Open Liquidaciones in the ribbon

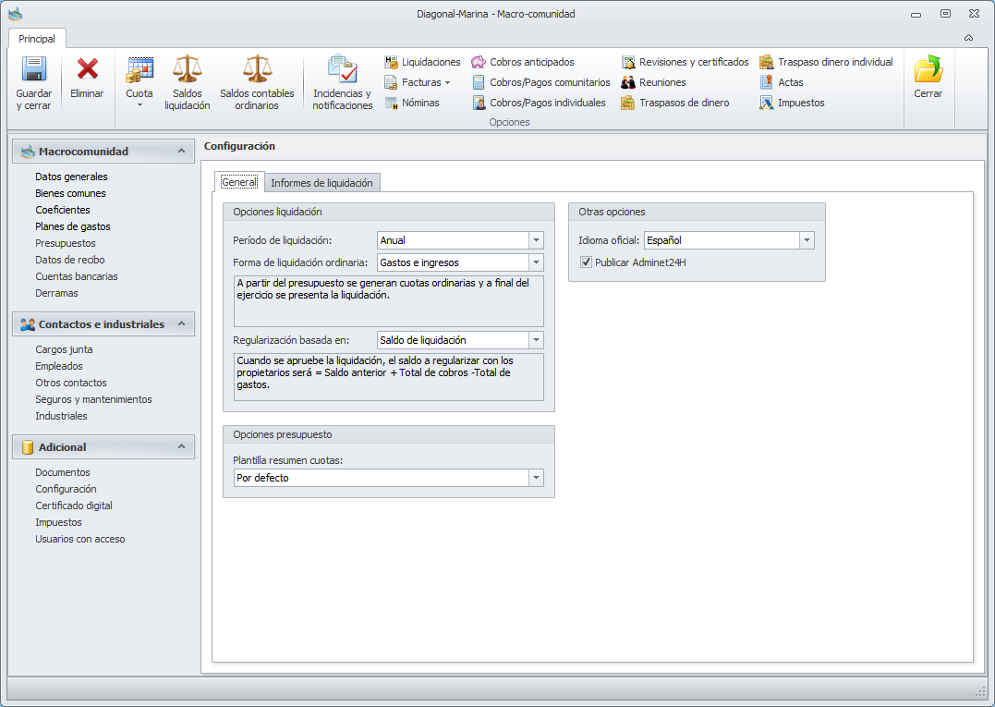(x=422, y=62)
